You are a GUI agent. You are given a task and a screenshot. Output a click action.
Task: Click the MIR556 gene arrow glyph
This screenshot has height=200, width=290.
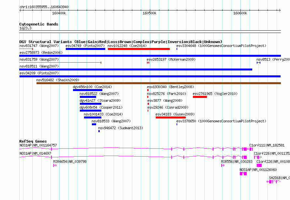coord(223,165)
